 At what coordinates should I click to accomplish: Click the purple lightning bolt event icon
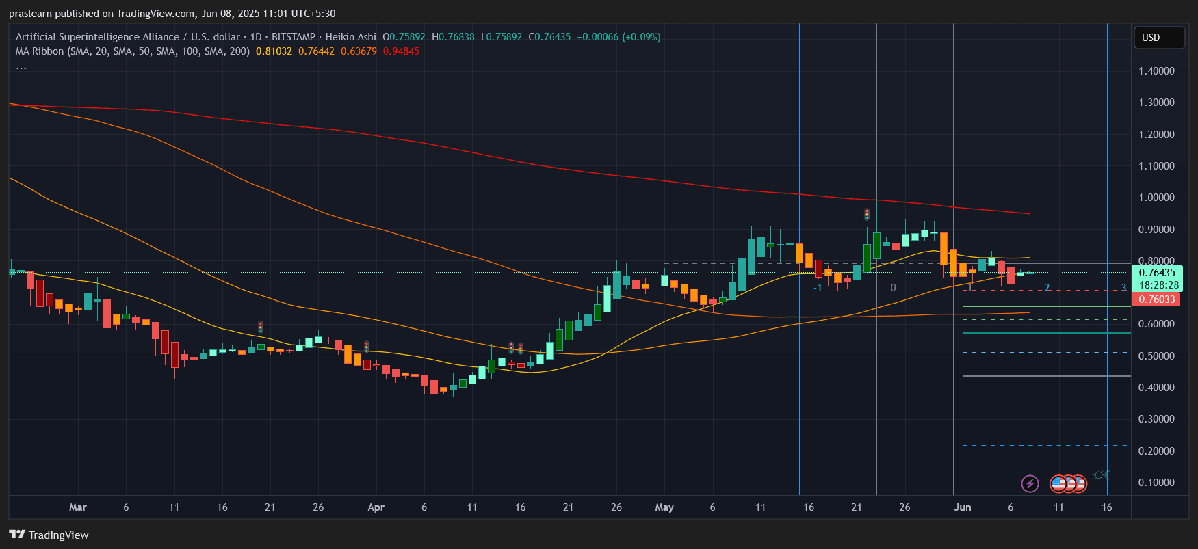pos(1030,484)
